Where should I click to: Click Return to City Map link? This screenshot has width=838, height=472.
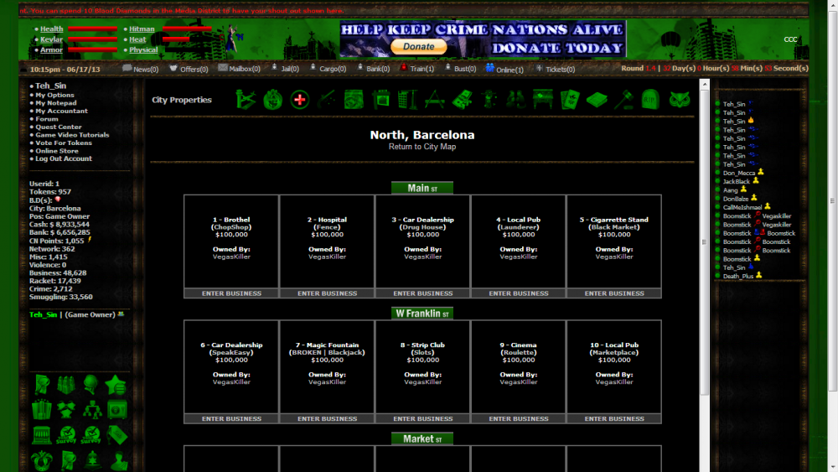click(x=422, y=147)
